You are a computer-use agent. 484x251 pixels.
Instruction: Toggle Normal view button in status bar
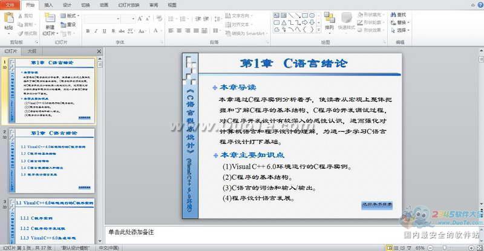tap(390, 248)
